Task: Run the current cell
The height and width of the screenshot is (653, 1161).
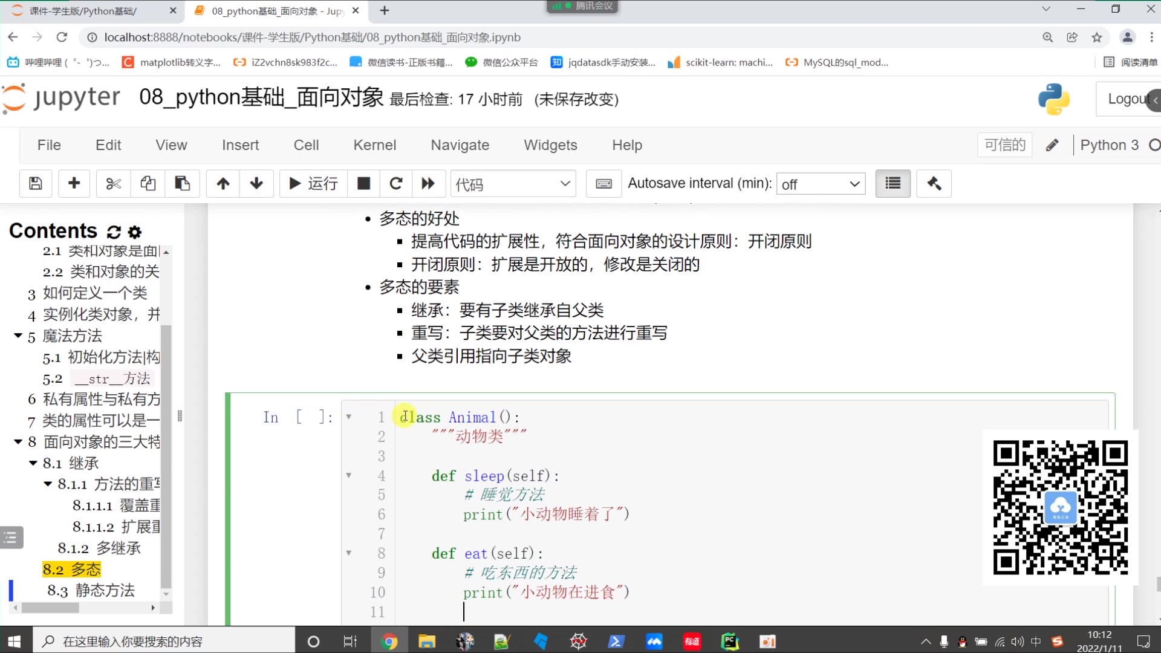Action: [x=312, y=183]
